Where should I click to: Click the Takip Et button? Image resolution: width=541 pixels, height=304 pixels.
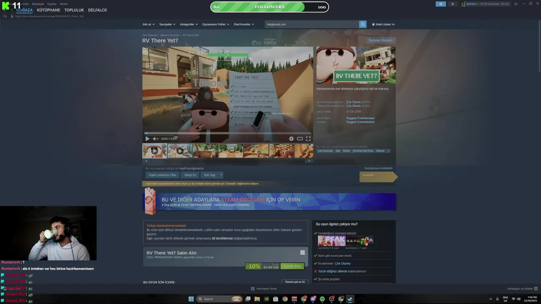(190, 175)
